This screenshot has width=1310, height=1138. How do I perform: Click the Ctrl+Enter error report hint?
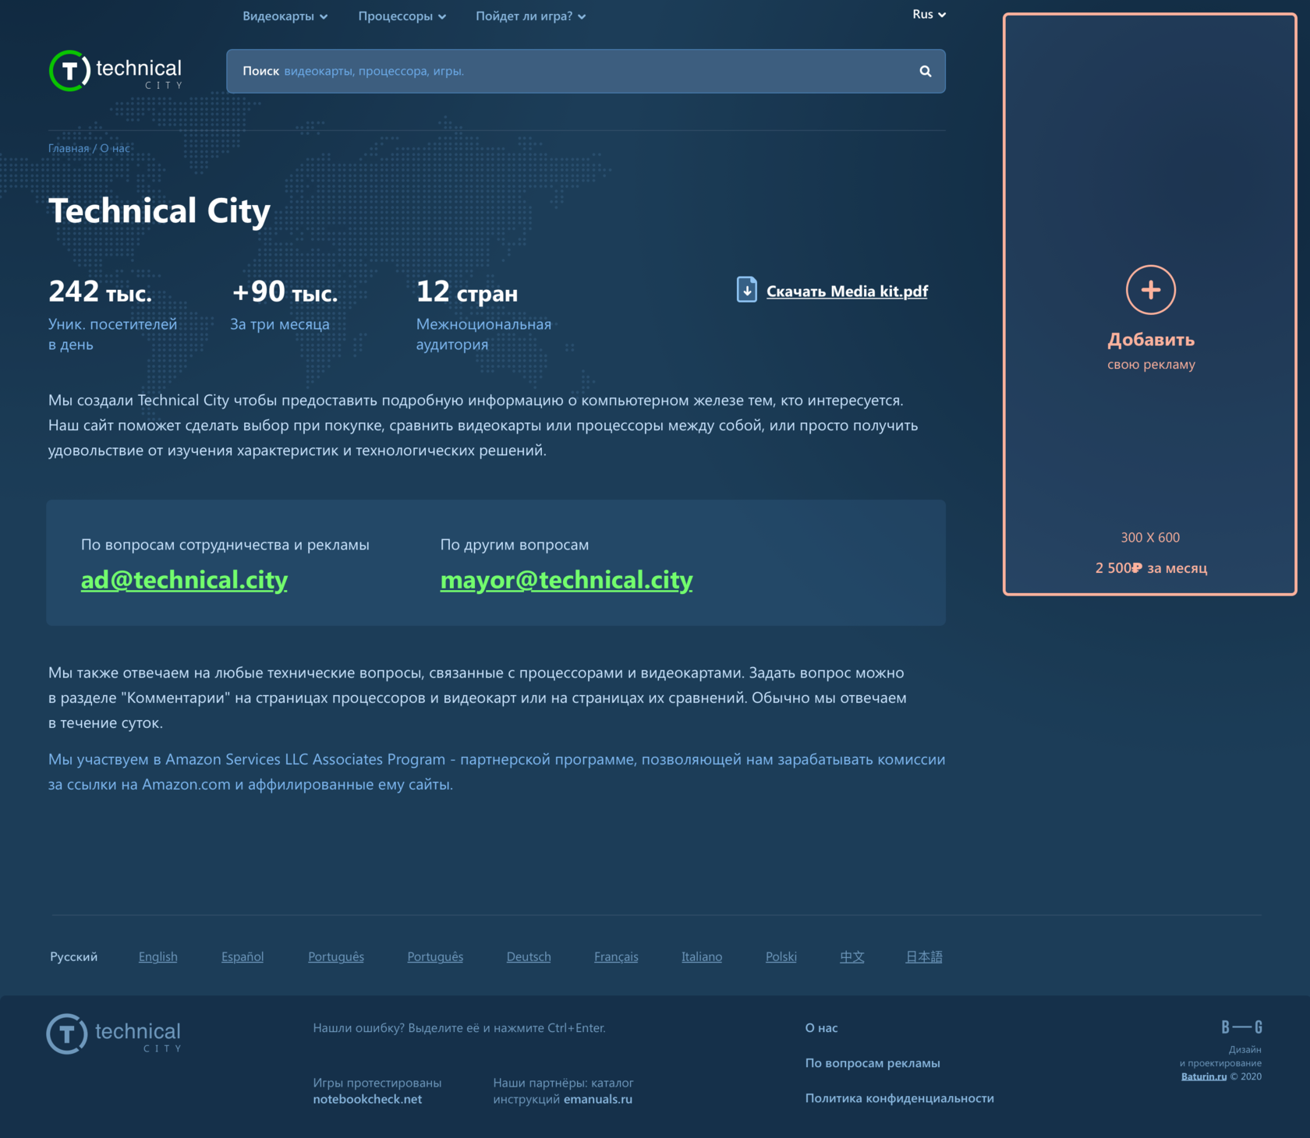[459, 1028]
